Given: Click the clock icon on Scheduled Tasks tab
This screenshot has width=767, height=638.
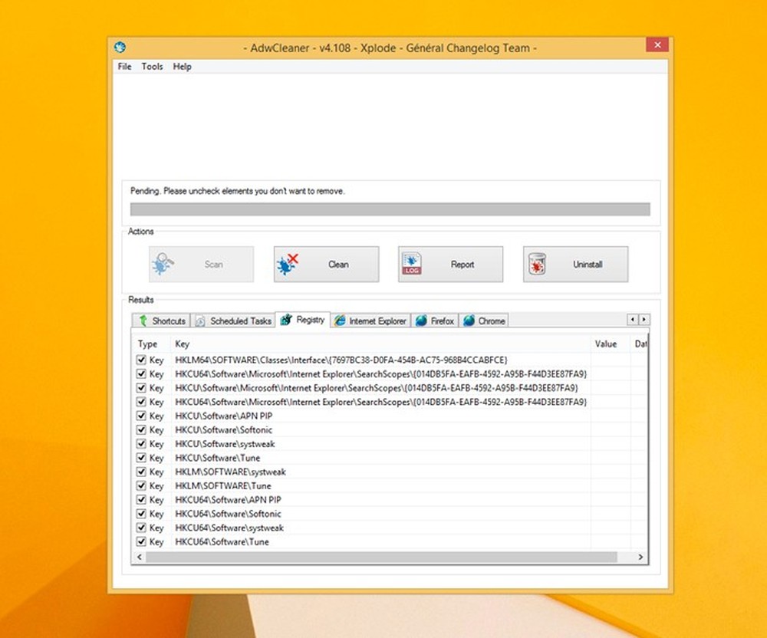Looking at the screenshot, I should pos(200,321).
